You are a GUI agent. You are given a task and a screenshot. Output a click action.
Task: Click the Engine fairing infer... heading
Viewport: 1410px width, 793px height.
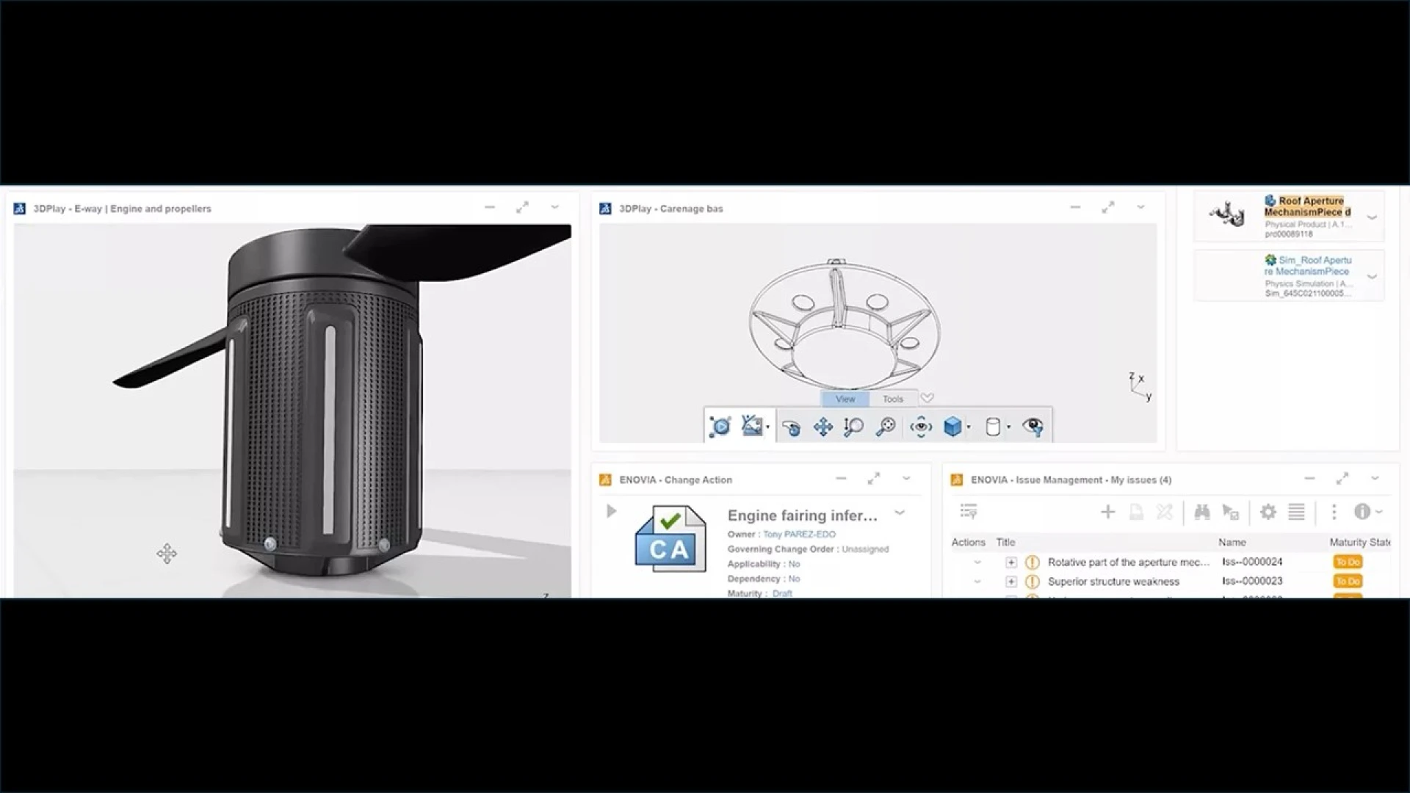[802, 515]
